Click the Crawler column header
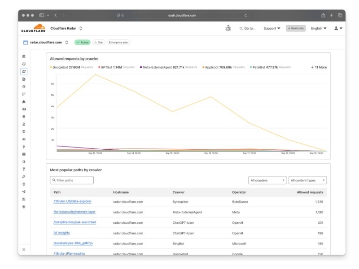Image resolution: width=359 pixels, height=269 pixels. coord(179,192)
